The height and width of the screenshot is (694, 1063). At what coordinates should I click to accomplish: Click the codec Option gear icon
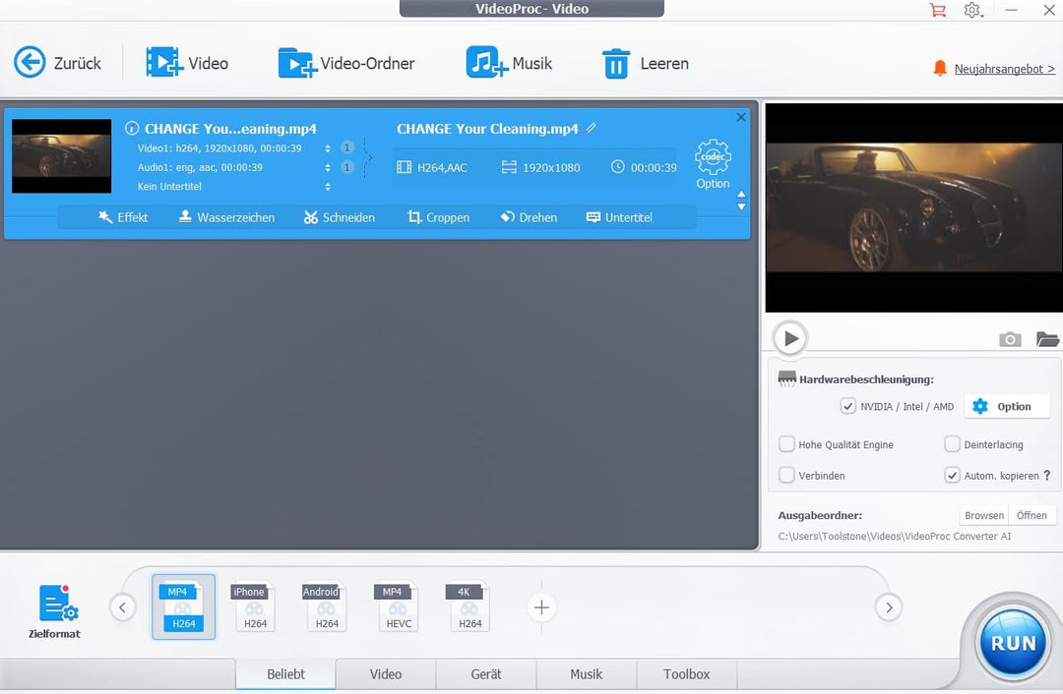click(713, 158)
